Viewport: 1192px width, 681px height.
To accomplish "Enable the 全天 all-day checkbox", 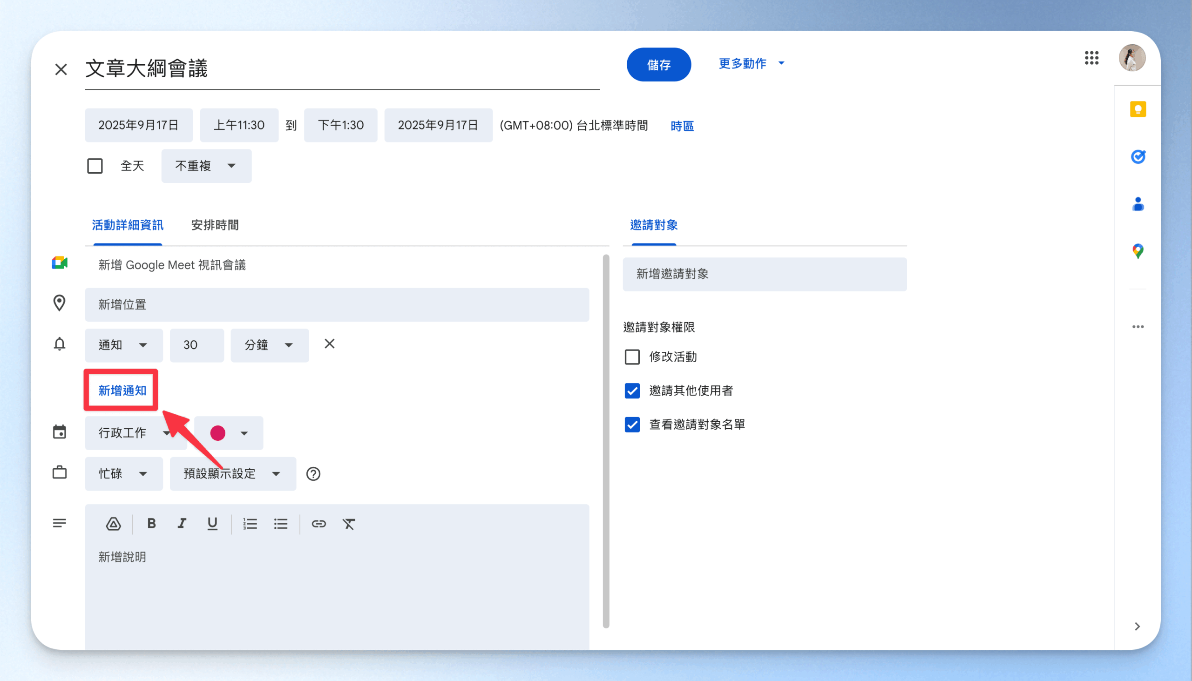I will pyautogui.click(x=95, y=166).
